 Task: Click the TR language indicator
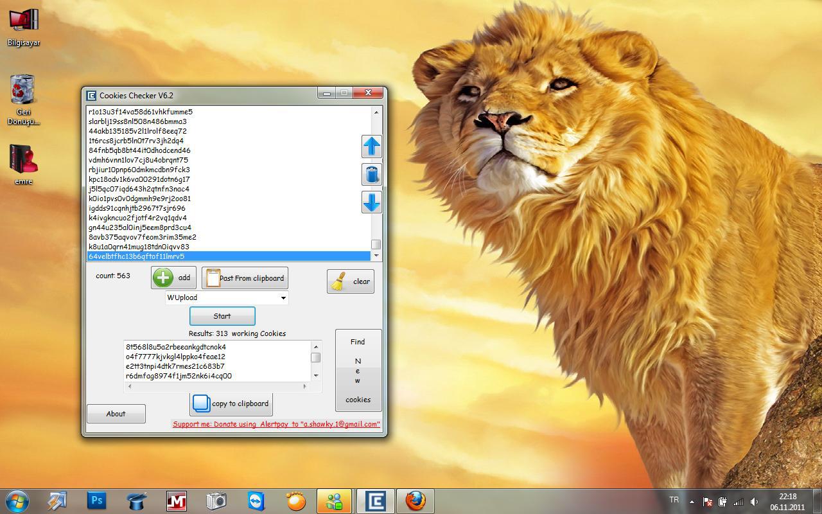(674, 499)
